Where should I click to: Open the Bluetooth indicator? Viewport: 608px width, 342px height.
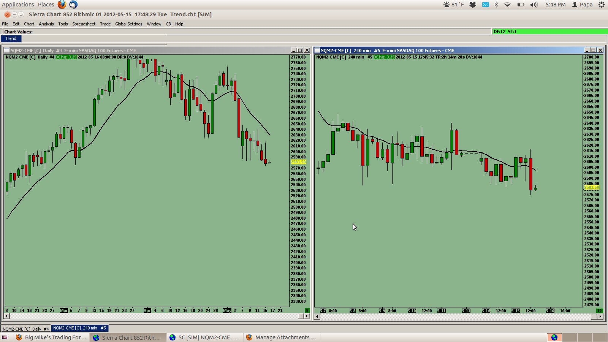pyautogui.click(x=496, y=5)
